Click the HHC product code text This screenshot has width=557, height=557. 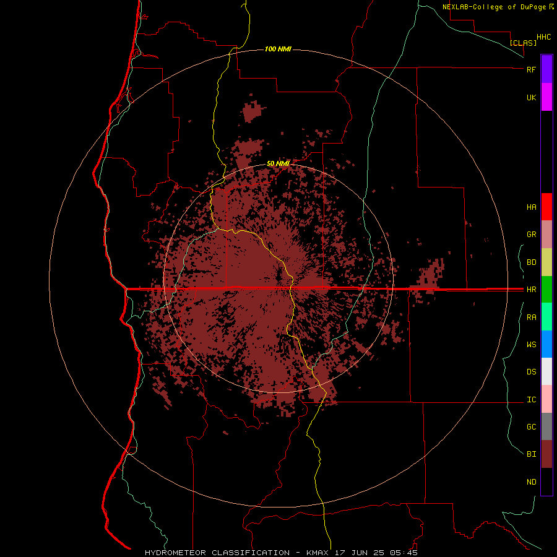[543, 37]
